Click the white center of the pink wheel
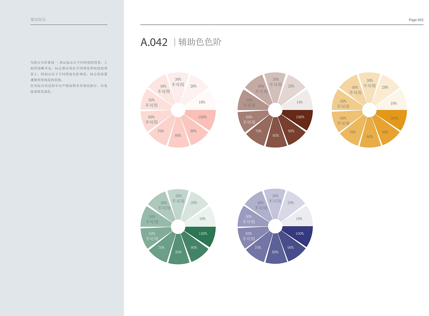Screen dimensions: 429x316 point(178,110)
